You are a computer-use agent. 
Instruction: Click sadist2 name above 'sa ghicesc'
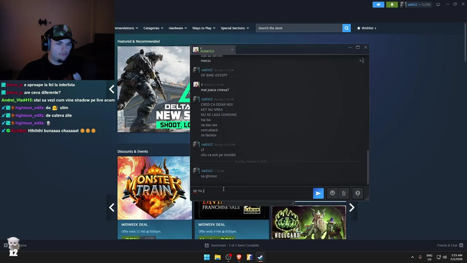click(207, 171)
